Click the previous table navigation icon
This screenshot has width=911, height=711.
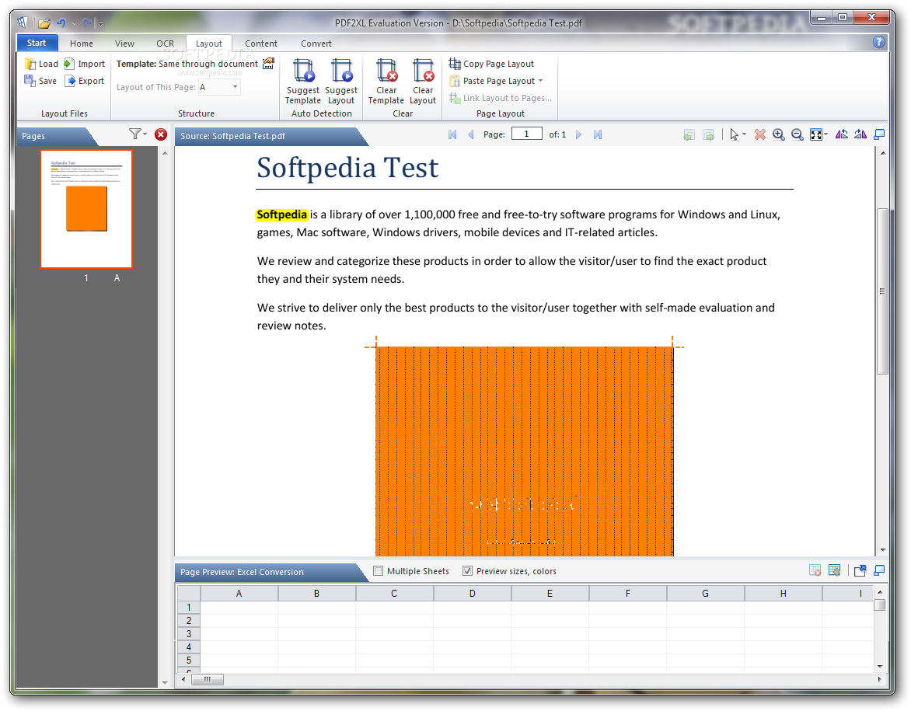point(689,134)
